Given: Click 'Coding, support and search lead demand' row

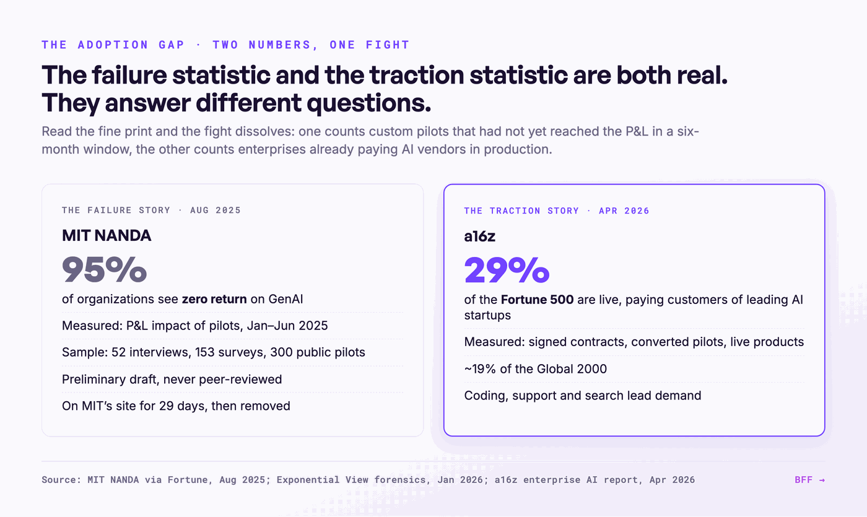Looking at the screenshot, I should 634,395.
